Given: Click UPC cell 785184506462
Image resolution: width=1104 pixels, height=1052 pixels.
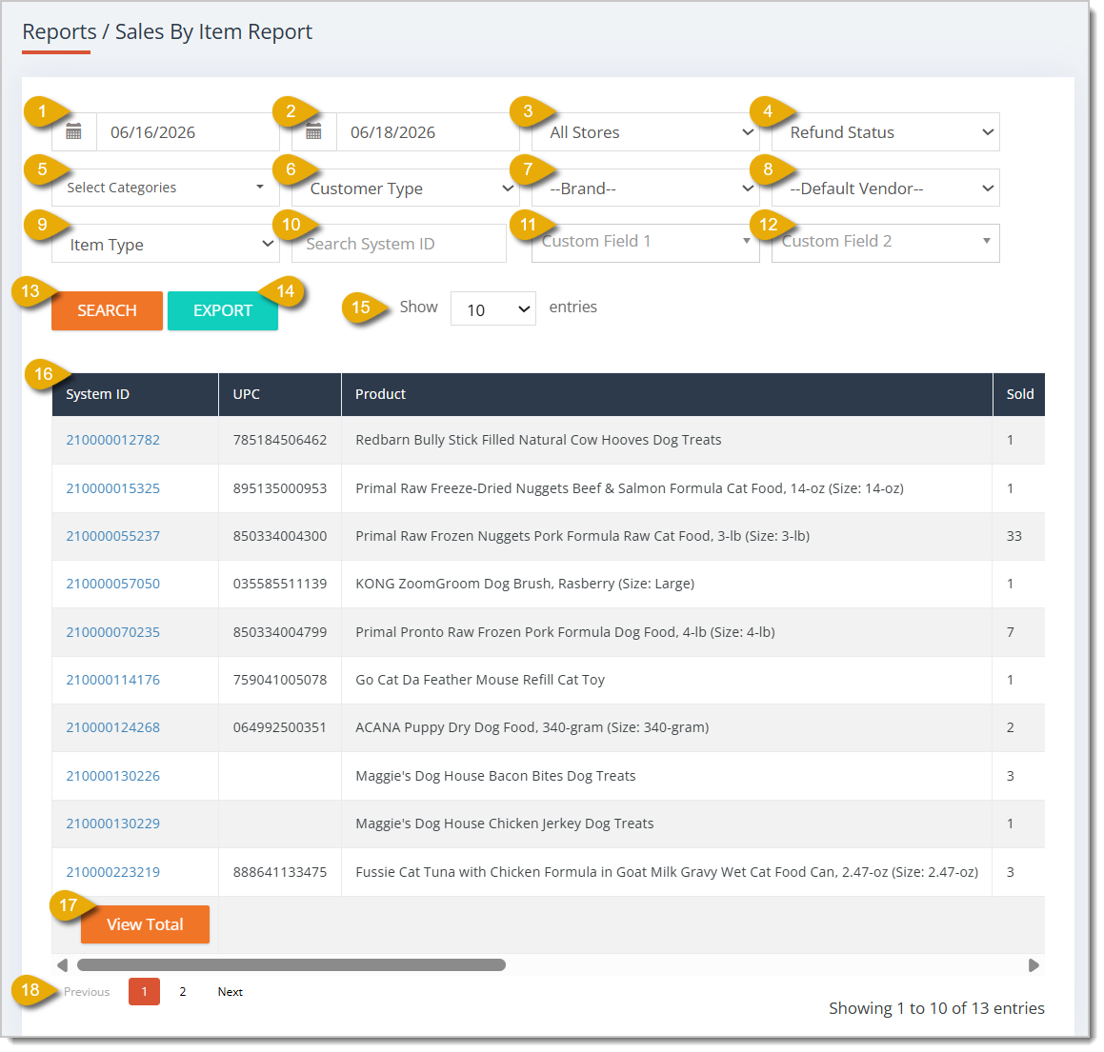Looking at the screenshot, I should pyautogui.click(x=280, y=440).
